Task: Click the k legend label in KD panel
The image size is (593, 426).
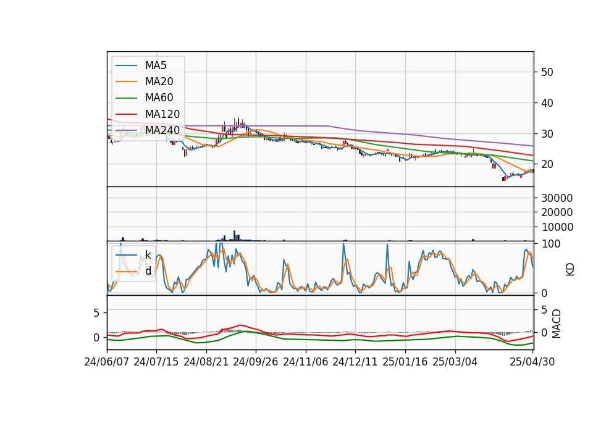Action: pyautogui.click(x=148, y=255)
